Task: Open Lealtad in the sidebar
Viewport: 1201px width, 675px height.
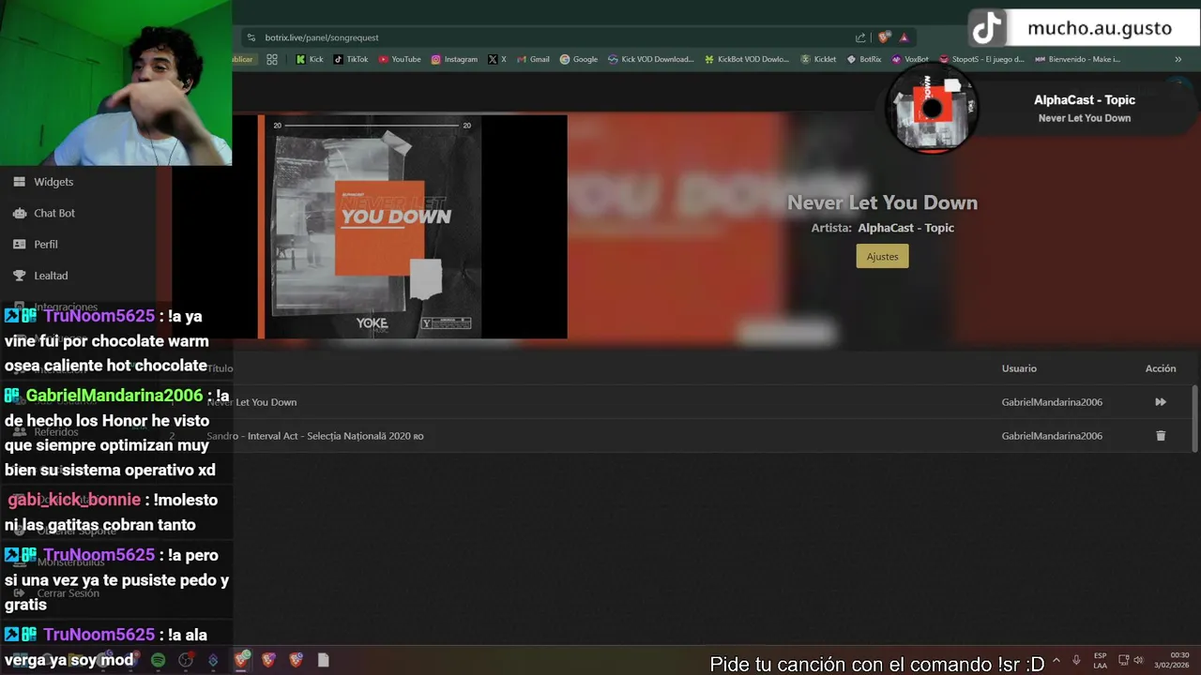Action: (51, 276)
